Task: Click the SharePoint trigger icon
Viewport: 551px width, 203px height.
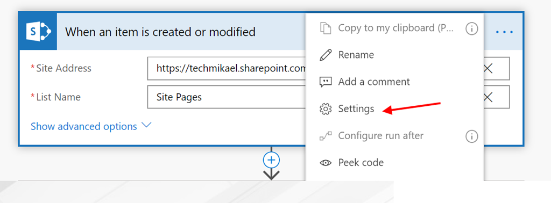Action: coord(38,32)
